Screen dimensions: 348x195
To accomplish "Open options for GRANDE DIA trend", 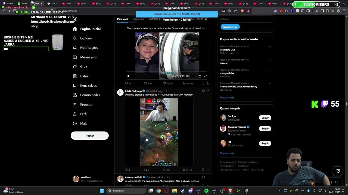I will 270,47.
